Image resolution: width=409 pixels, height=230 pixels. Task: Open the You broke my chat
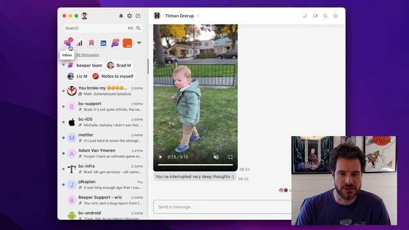[x=103, y=91]
